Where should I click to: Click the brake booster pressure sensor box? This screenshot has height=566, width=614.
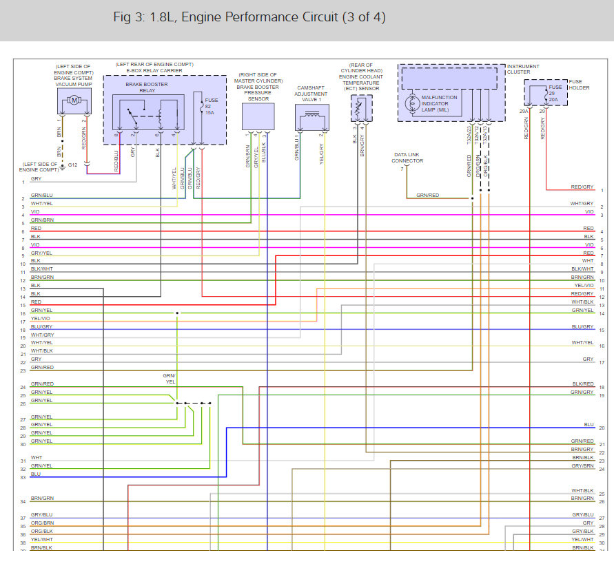click(x=258, y=116)
